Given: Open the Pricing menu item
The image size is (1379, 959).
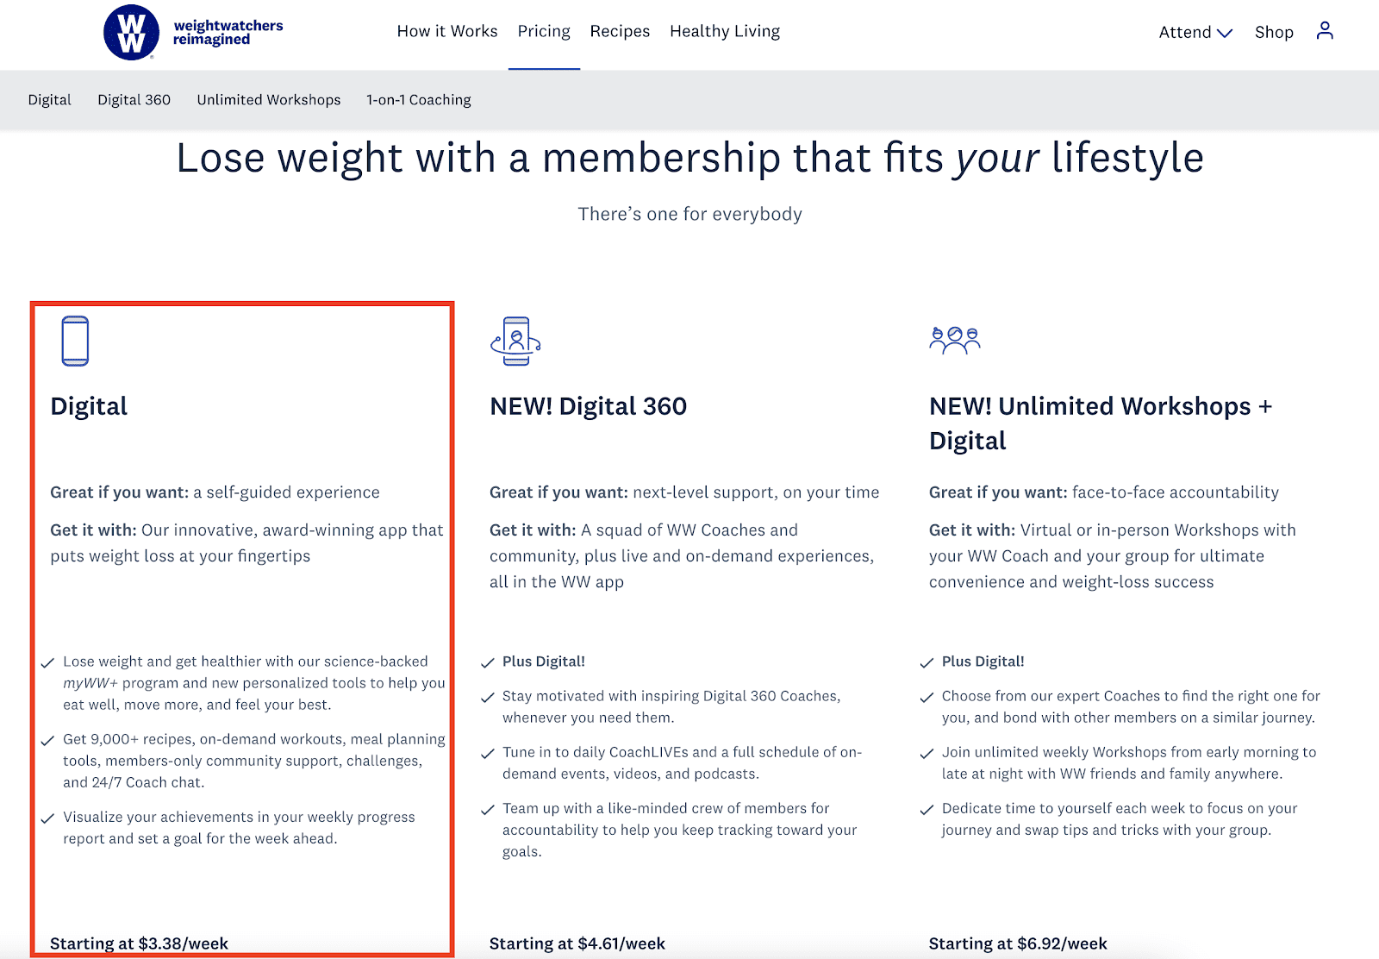Looking at the screenshot, I should pyautogui.click(x=544, y=31).
